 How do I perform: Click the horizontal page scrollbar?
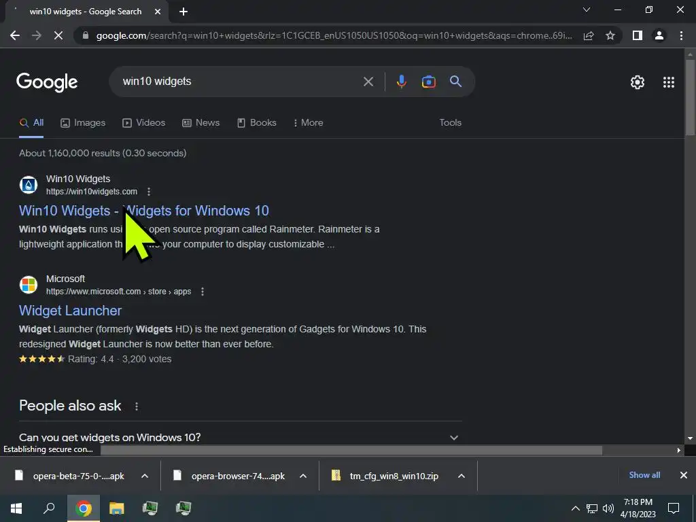click(x=351, y=450)
